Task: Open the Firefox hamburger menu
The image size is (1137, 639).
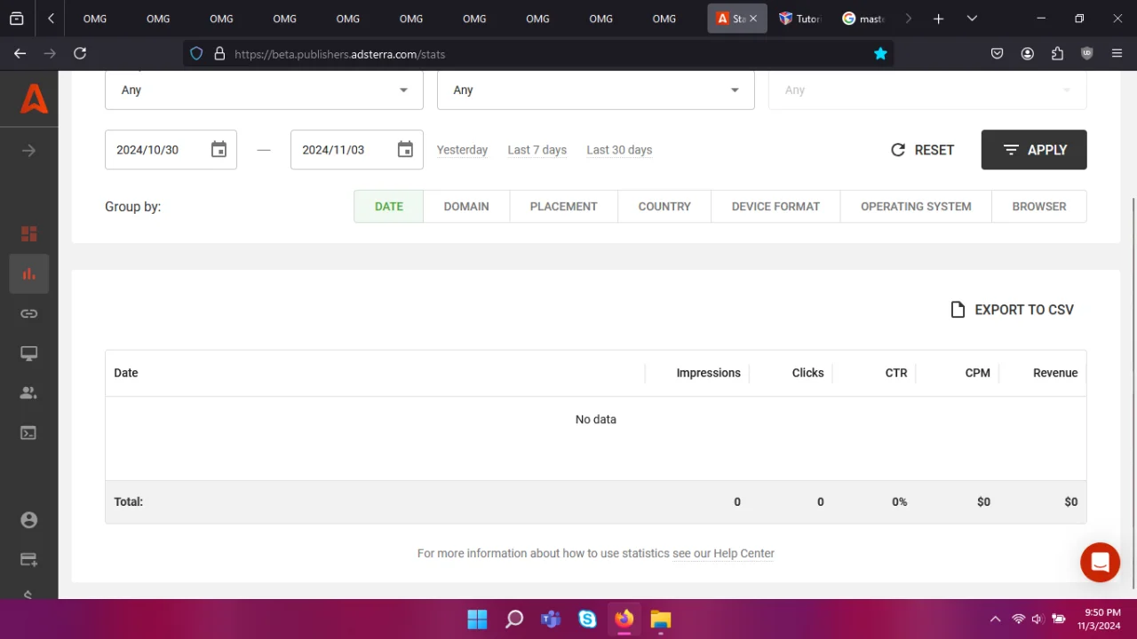Action: (x=1117, y=53)
